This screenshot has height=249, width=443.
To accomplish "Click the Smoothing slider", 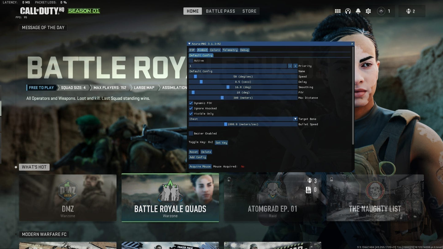I will 243,87.
